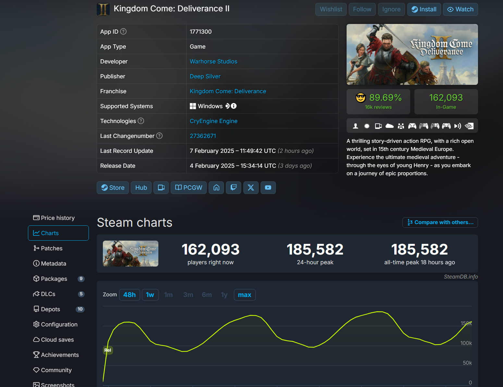This screenshot has width=503, height=387.
Task: Click the 89.69% review score box
Action: coord(378,102)
